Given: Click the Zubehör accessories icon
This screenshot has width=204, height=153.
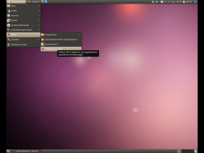Looking at the screenshot, I should (8, 40).
